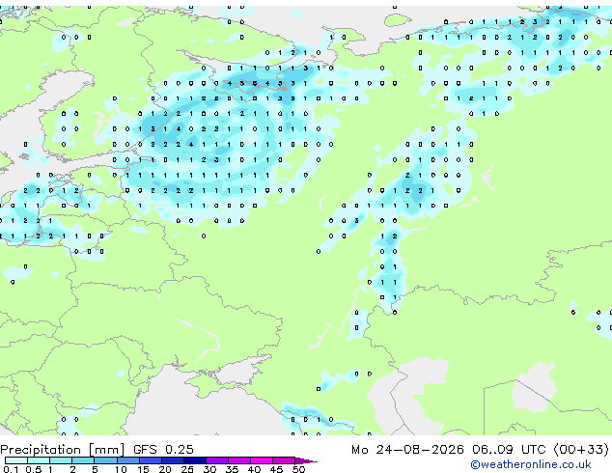Click the "0.1" legend scale label
This screenshot has width=612, height=473.
click(x=11, y=469)
